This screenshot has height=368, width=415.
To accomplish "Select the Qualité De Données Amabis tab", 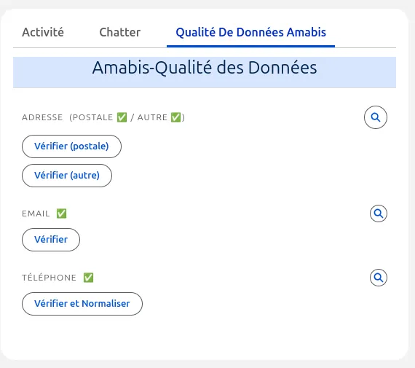I will [x=250, y=32].
